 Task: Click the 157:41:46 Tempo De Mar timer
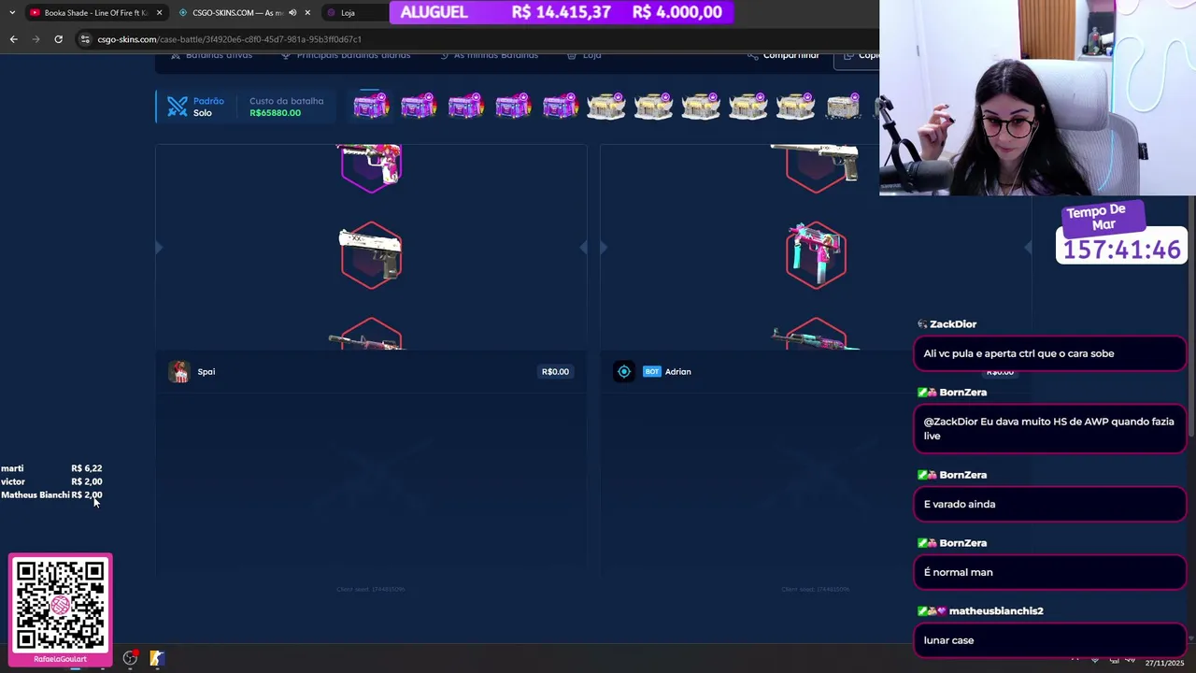tap(1121, 250)
